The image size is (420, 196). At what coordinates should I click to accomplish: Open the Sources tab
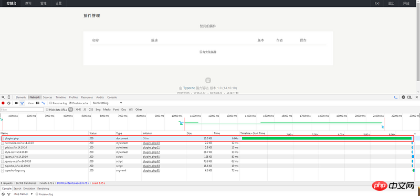point(48,97)
